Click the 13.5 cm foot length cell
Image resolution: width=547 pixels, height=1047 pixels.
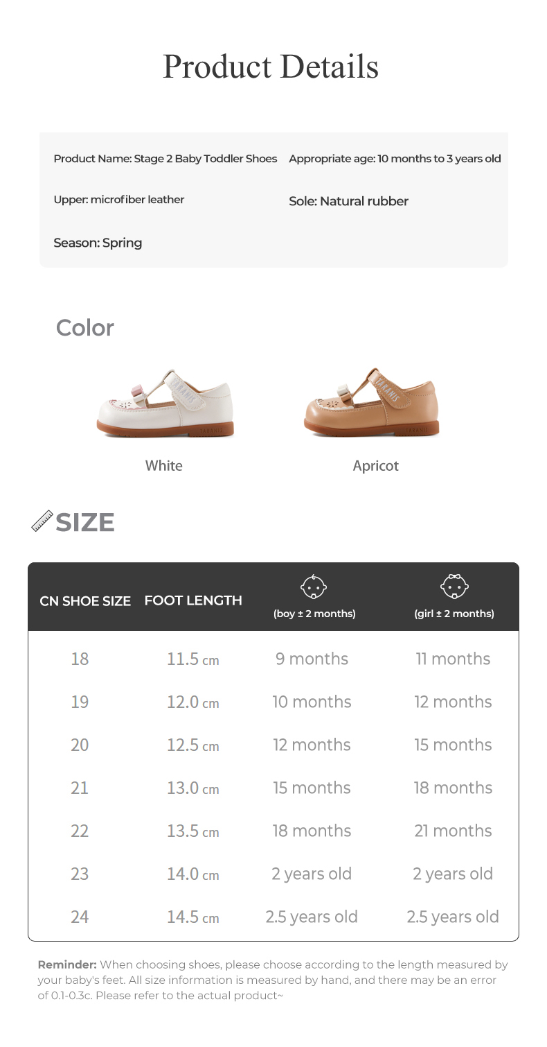coord(192,831)
